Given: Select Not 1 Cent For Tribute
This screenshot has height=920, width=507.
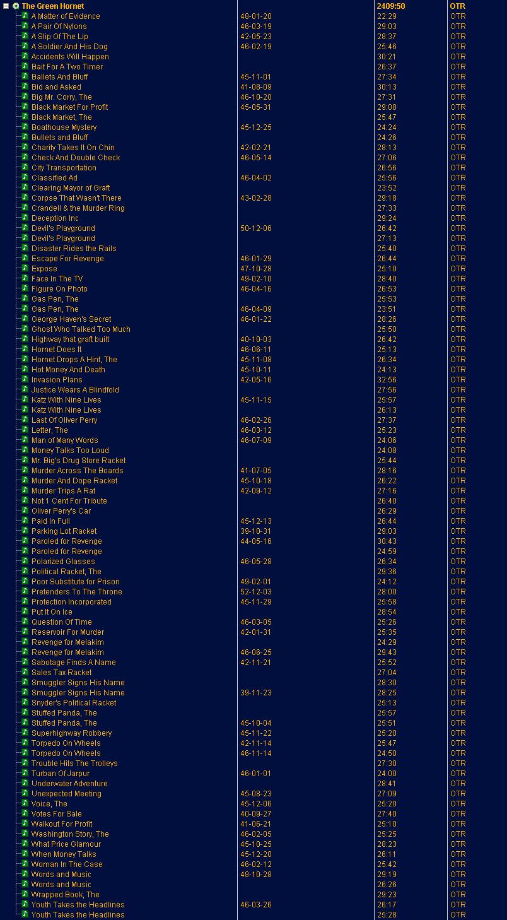Looking at the screenshot, I should tap(69, 501).
